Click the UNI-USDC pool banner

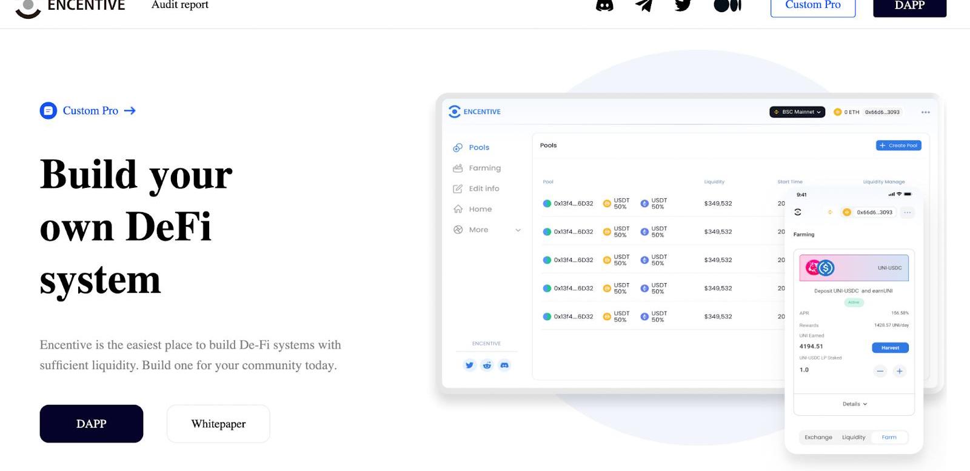(x=854, y=267)
